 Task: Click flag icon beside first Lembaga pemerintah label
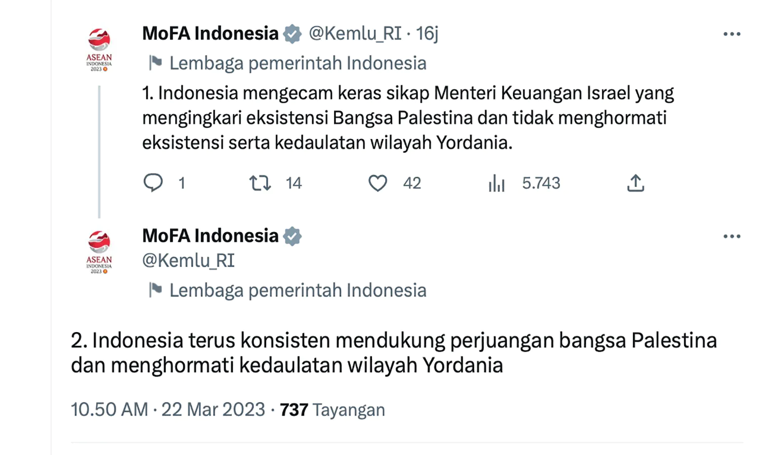(155, 63)
